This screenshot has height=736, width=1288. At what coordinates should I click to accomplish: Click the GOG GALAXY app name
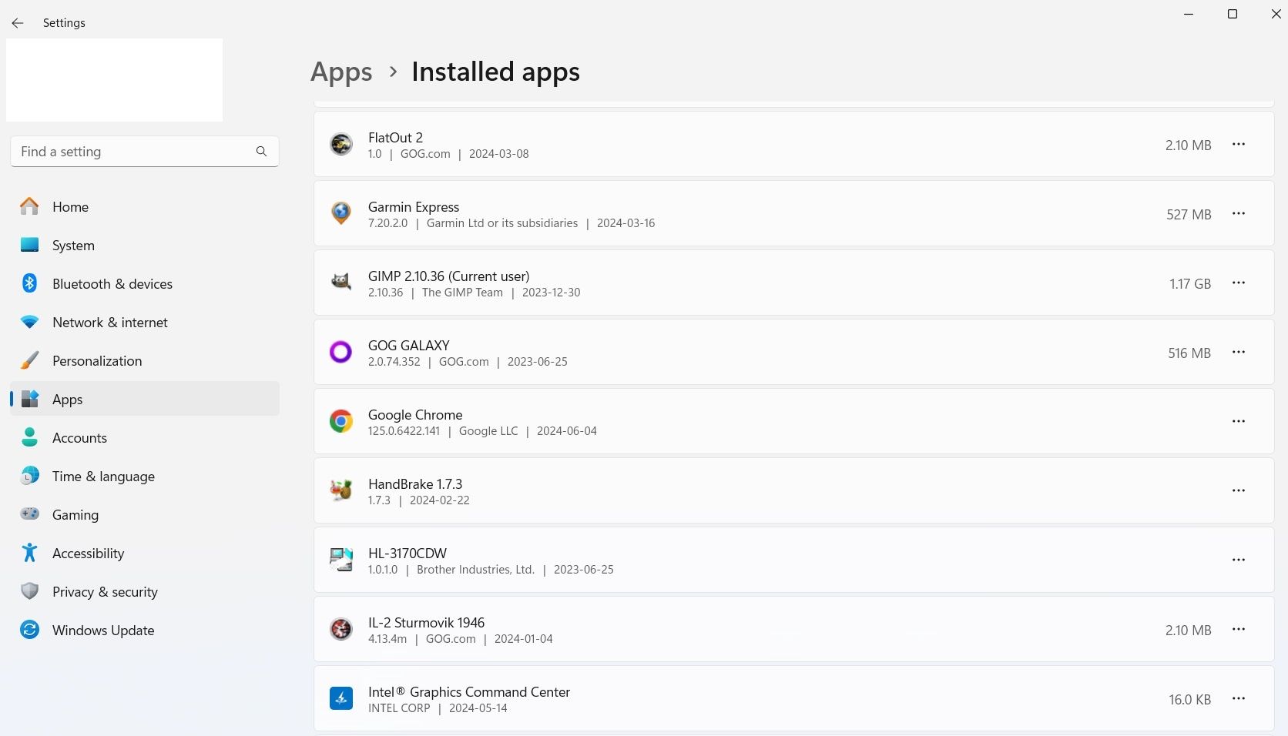click(x=409, y=346)
